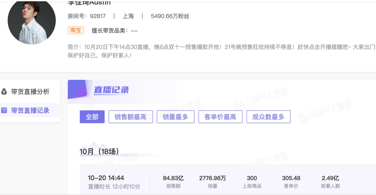The height and width of the screenshot is (195, 376).
Task: Select the 带货直播记录 sidebar item
Action: coord(30,110)
